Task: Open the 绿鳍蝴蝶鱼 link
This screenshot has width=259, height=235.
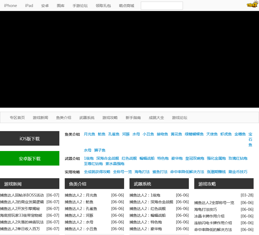Action: point(194,134)
